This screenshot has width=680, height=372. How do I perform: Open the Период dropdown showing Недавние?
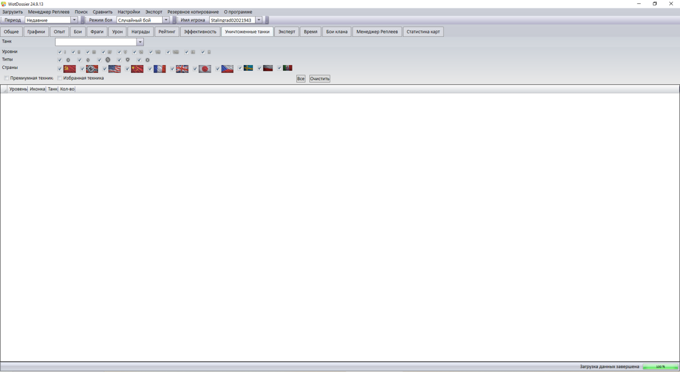coord(74,20)
